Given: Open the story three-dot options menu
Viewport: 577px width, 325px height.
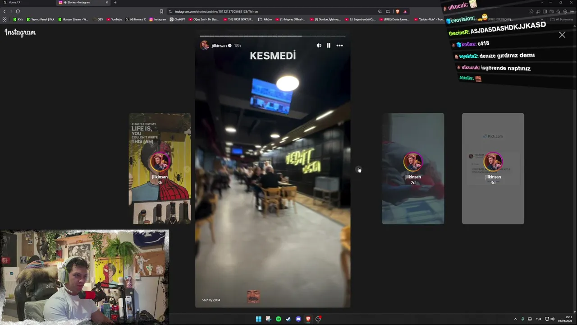Looking at the screenshot, I should [x=339, y=46].
